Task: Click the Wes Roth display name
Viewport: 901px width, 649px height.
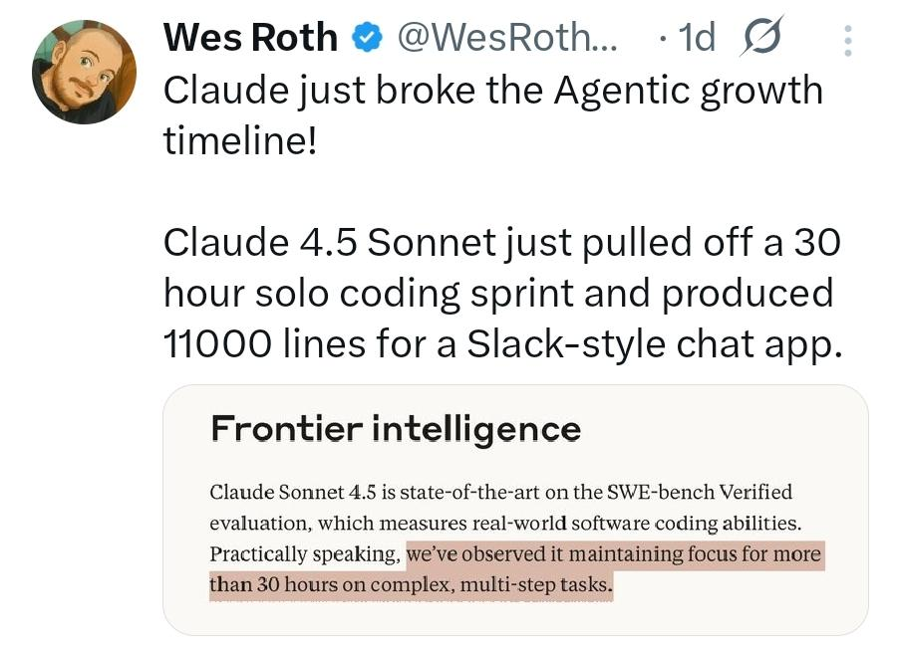Action: click(250, 38)
